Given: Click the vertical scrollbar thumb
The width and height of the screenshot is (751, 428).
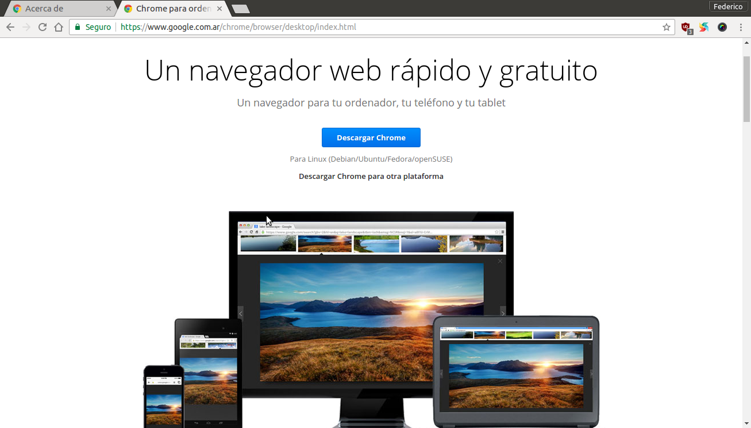Looking at the screenshot, I should point(746,89).
